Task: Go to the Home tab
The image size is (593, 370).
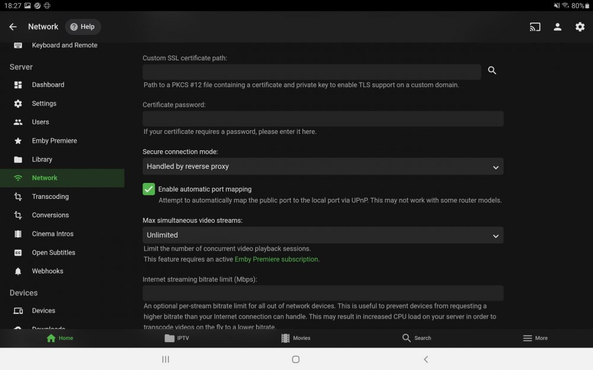Action: click(x=60, y=338)
